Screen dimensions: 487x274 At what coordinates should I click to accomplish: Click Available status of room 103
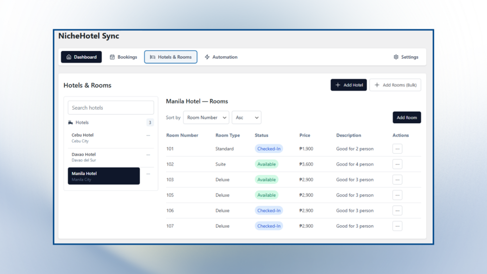(x=267, y=179)
